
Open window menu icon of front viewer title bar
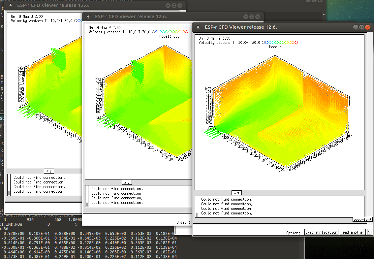198,27
